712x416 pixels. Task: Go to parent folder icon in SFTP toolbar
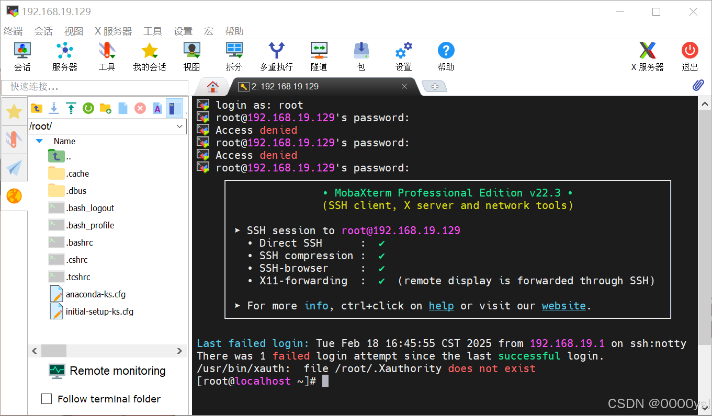(37, 108)
